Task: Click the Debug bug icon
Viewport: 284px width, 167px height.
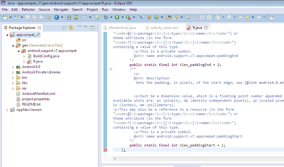Action: (106, 17)
